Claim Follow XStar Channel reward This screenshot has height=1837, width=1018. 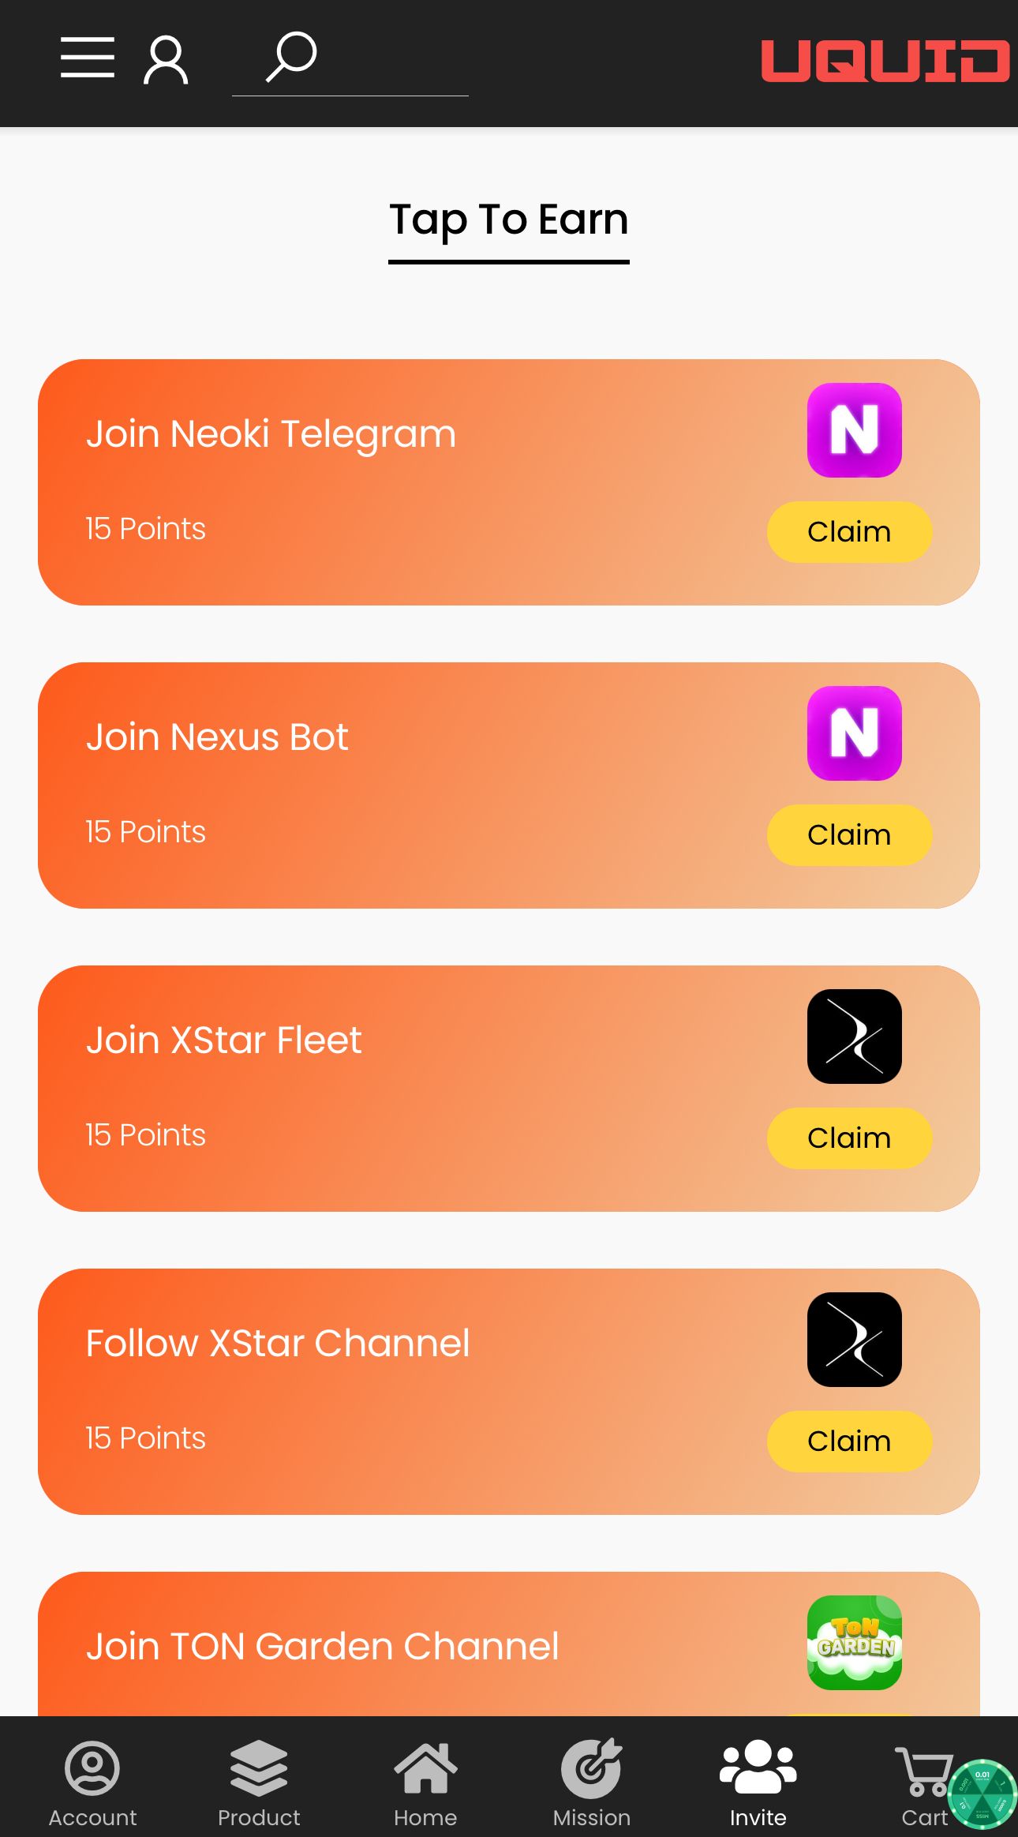click(849, 1441)
